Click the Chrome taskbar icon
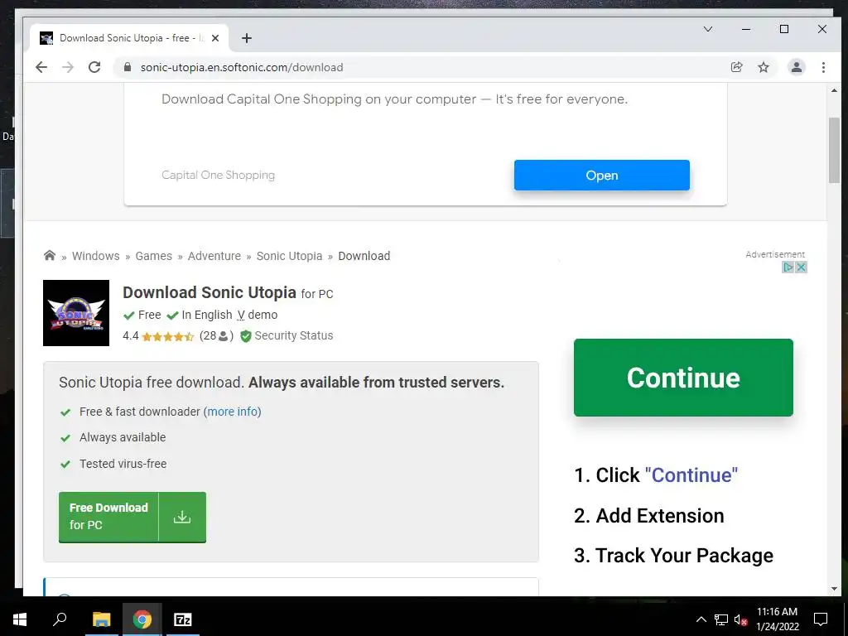Screen dimensions: 848x636 142,619
